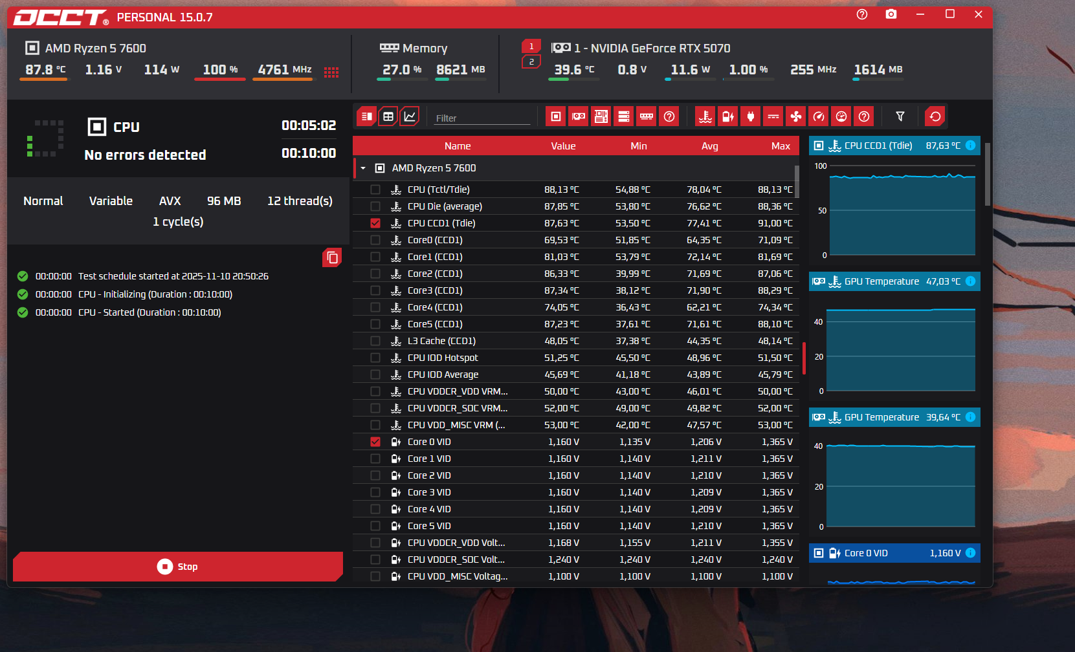1075x652 pixels.
Task: Switch monitoring to the combined table and graph view
Action: [x=366, y=116]
